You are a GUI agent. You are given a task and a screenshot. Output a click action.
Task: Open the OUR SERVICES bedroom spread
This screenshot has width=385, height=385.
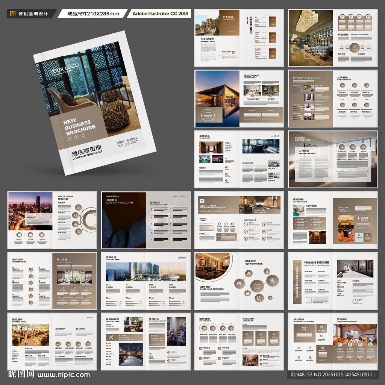(x=333, y=159)
